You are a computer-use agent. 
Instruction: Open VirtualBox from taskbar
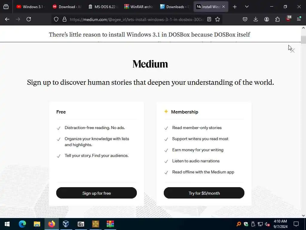click(66, 224)
